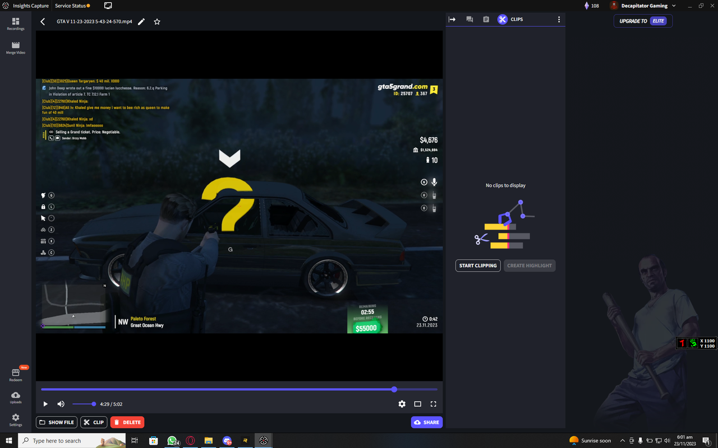
Task: Open the notification center
Action: [x=706, y=441]
